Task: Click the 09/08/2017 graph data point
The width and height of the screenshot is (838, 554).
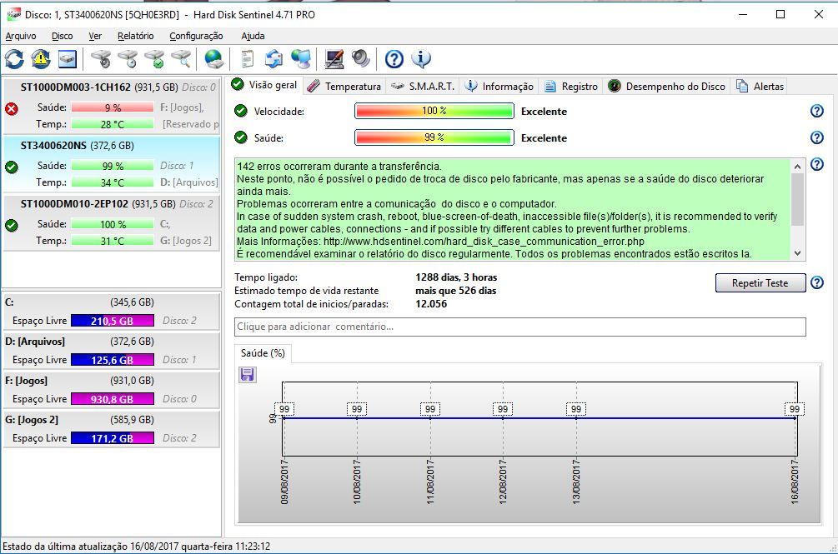Action: tap(284, 418)
